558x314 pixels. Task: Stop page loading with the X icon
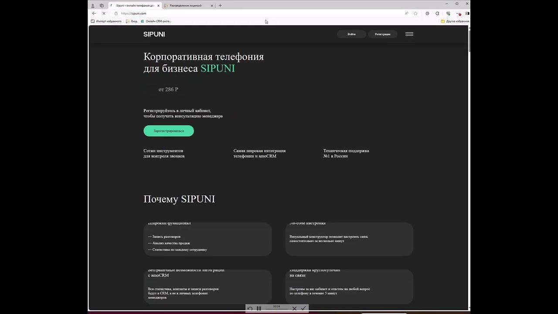[104, 14]
